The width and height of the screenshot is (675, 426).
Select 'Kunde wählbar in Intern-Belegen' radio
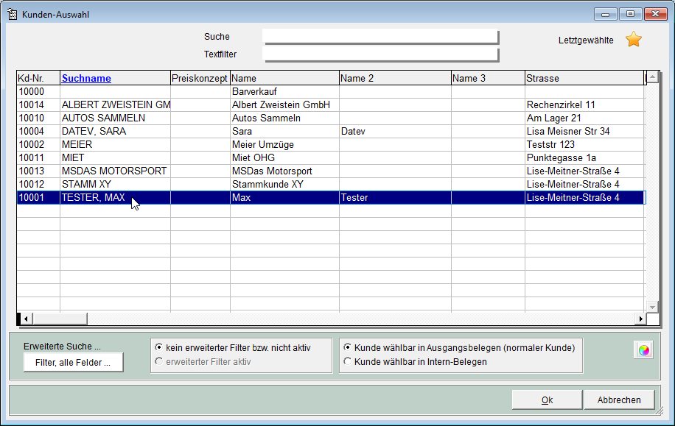pos(347,361)
